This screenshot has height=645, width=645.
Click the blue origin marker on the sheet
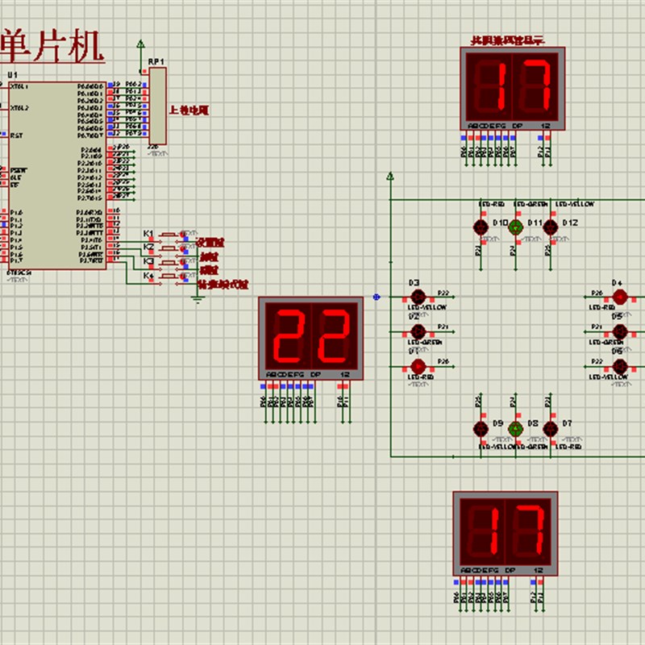pos(377,297)
